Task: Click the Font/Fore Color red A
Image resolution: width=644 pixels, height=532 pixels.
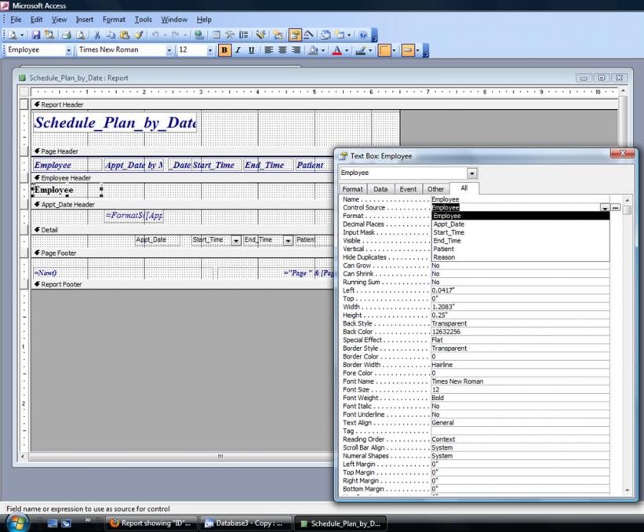Action: tap(337, 50)
